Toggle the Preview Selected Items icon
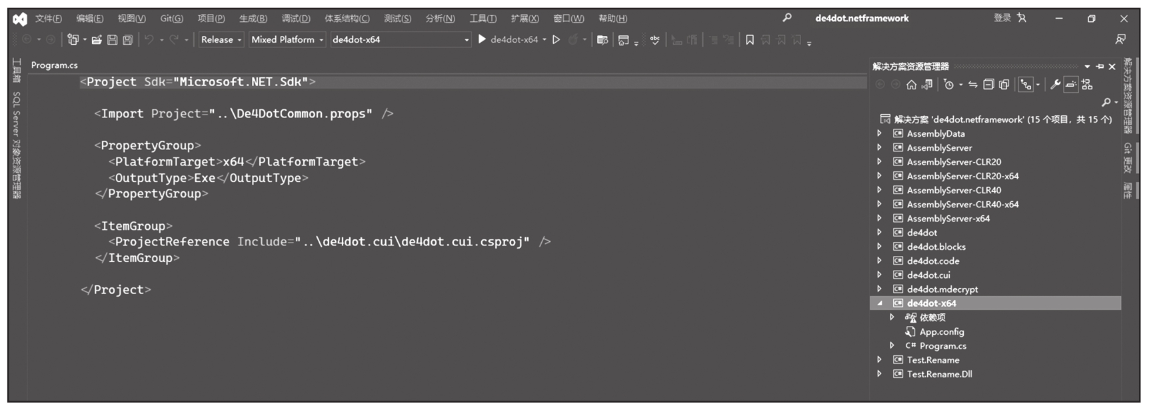The width and height of the screenshot is (1151, 410). tap(1071, 85)
